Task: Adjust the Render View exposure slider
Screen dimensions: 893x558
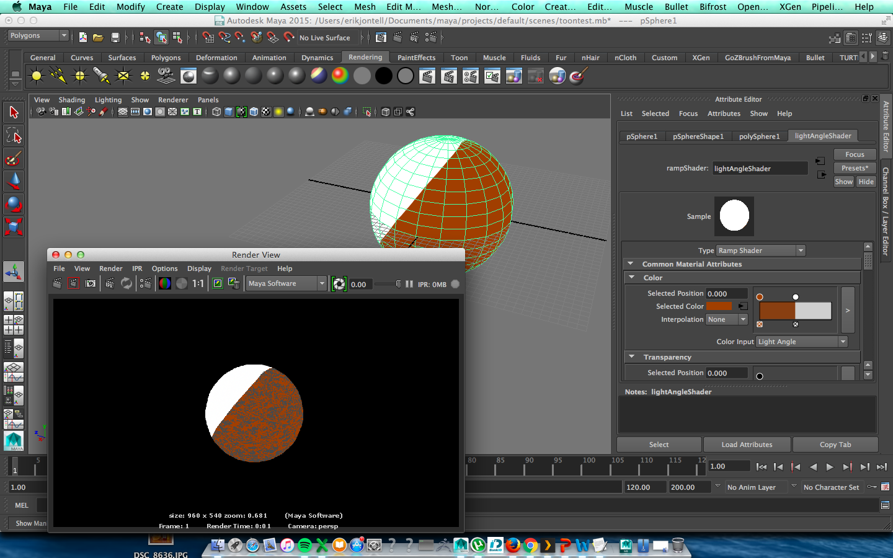Action: tap(388, 284)
